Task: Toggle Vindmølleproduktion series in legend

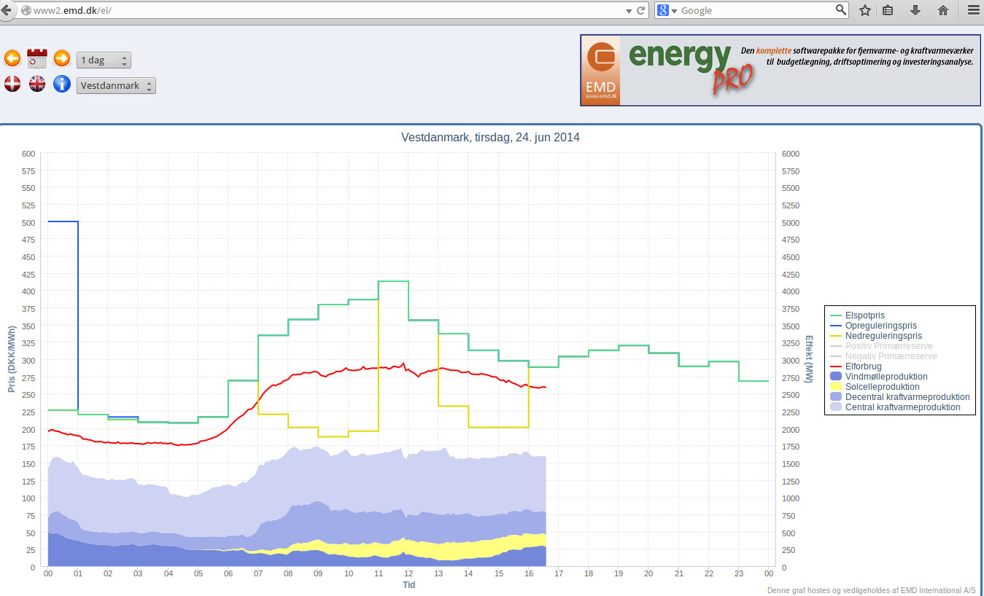Action: pos(879,377)
